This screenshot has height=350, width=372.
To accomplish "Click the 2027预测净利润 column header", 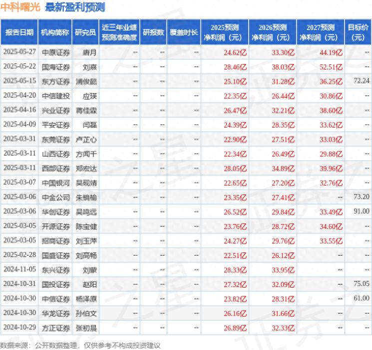I will [321, 32].
